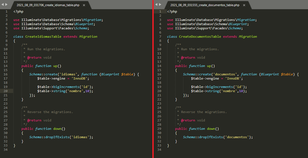Image resolution: width=308 pixels, height=158 pixels.
Task: Click the 'documentos' string in Schema::create call
Action: (x=225, y=74)
